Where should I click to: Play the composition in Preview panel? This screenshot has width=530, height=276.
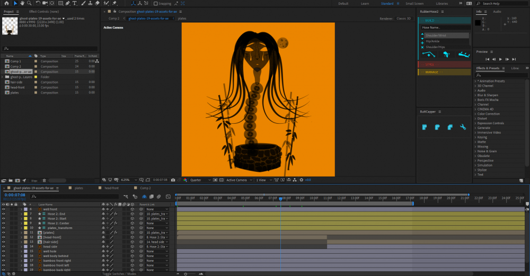500,59
